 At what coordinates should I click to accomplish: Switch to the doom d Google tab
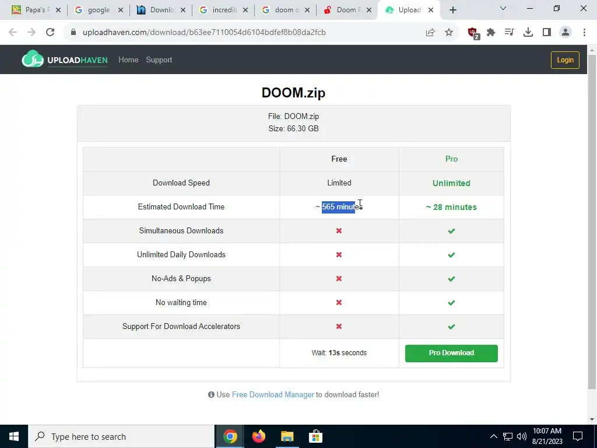point(287,10)
